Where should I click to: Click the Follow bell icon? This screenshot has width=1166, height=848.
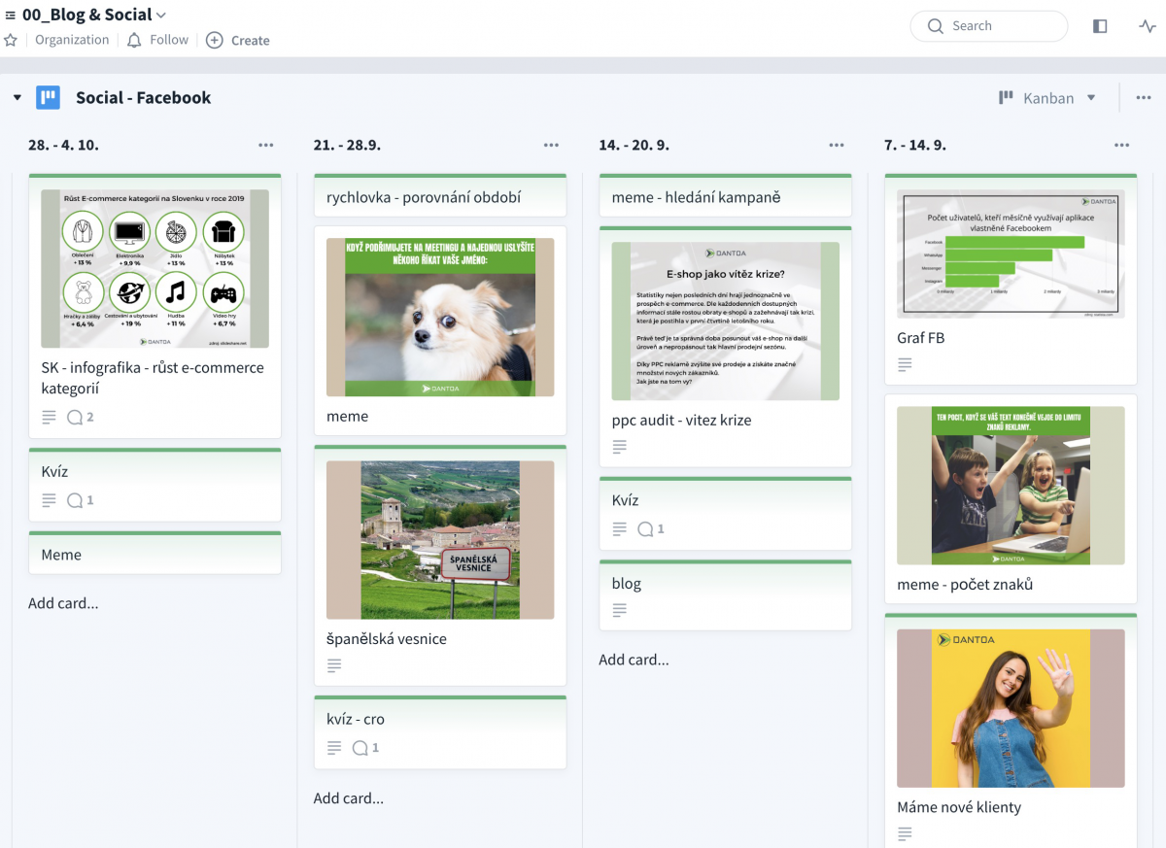coord(134,40)
